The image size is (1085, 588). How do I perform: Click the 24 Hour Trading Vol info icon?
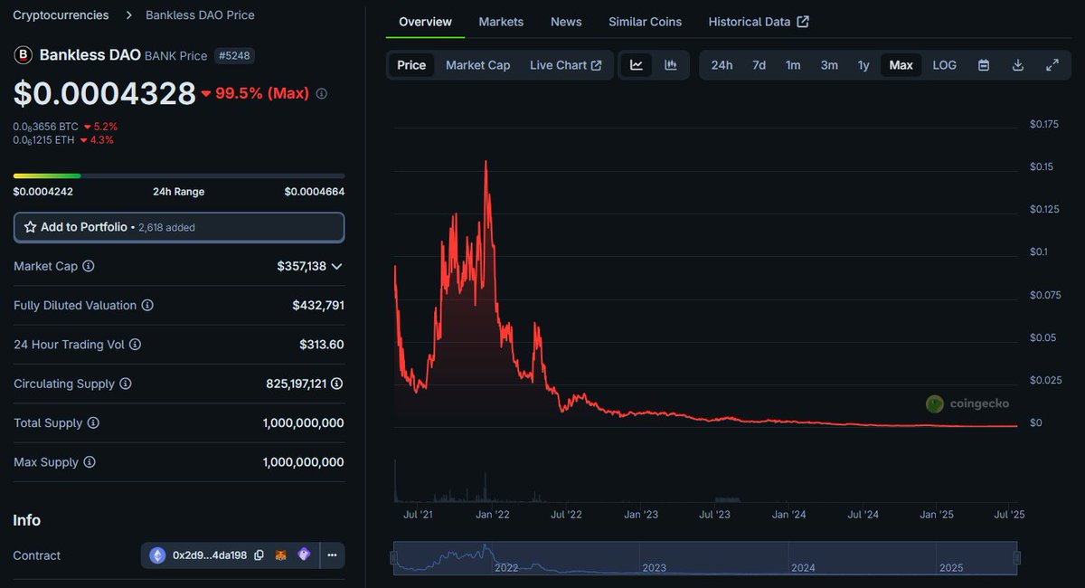136,345
